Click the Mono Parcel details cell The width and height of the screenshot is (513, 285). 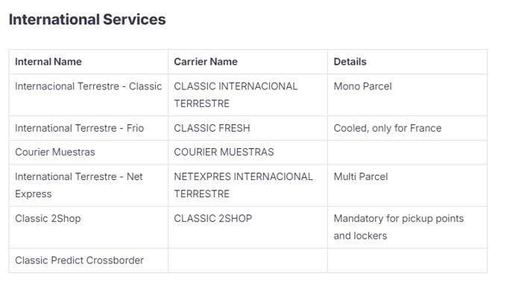pyautogui.click(x=407, y=95)
